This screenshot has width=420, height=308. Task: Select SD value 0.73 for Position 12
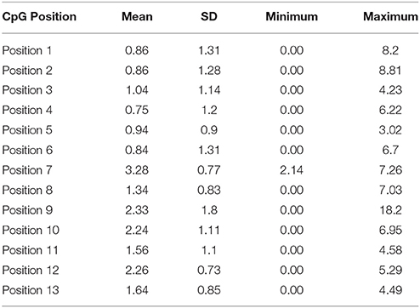[209, 270]
